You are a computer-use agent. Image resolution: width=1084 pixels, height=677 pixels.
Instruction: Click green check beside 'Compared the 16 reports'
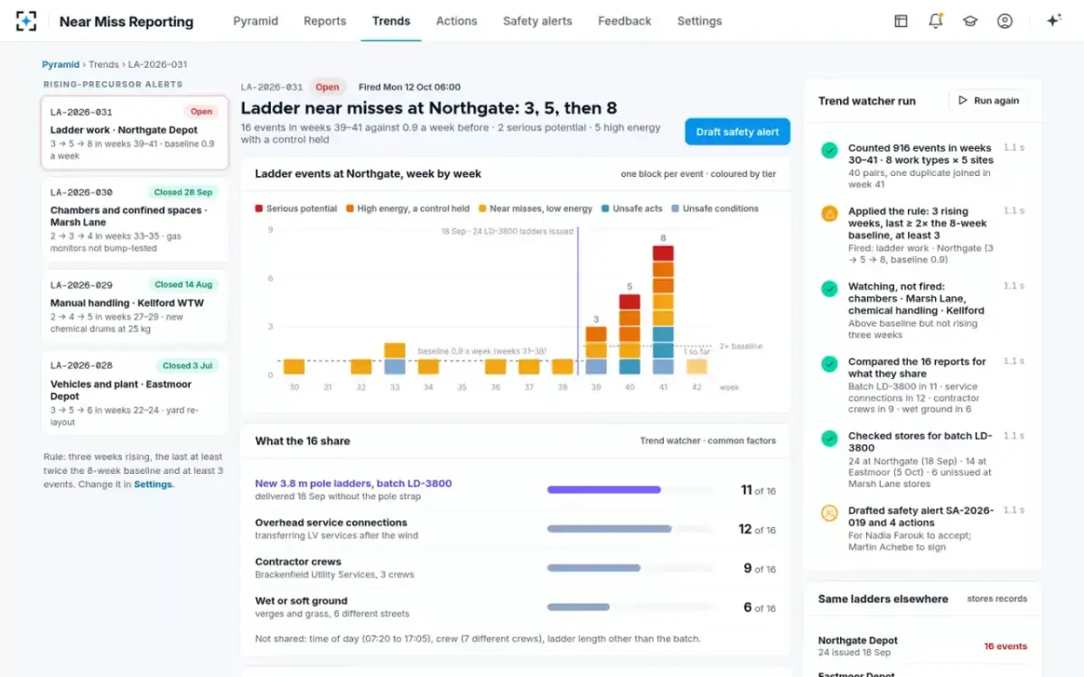click(829, 364)
